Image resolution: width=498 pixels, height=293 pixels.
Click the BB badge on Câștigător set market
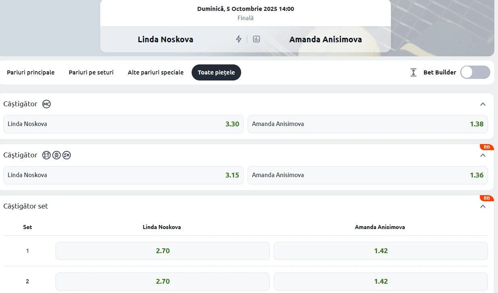(486, 198)
